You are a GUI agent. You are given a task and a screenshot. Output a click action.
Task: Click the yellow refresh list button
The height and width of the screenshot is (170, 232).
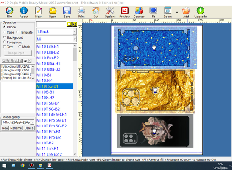[74, 24]
